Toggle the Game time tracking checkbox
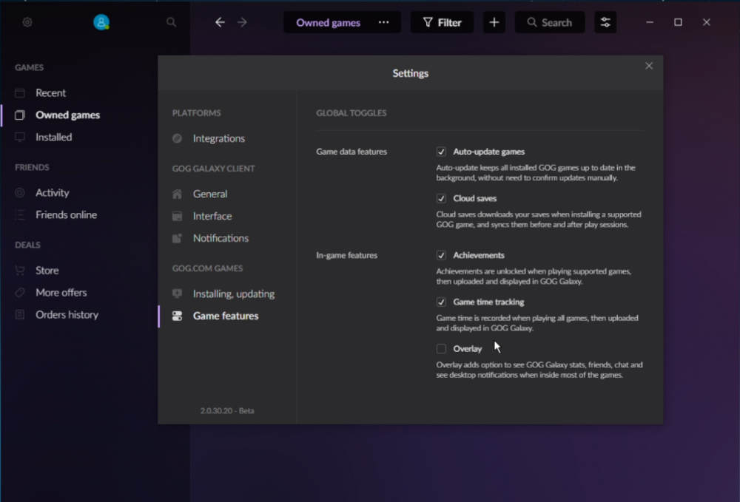This screenshot has width=740, height=502. pos(442,302)
